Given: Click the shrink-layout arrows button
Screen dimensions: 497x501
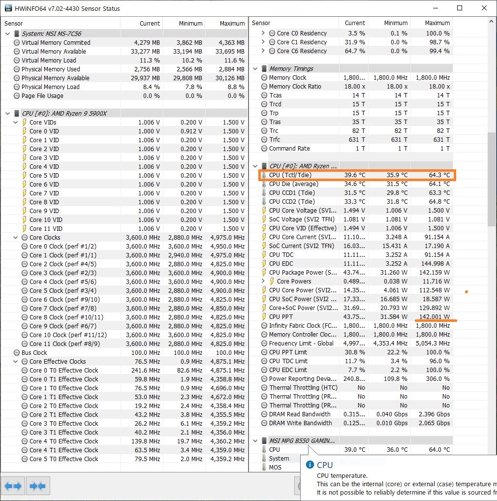Looking at the screenshot, I should click(x=38, y=486).
